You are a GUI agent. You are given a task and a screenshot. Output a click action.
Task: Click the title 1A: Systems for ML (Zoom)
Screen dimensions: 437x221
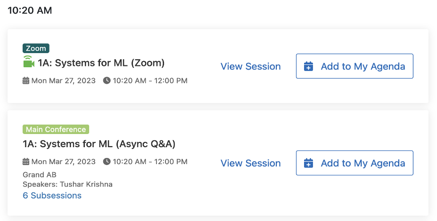tap(101, 63)
